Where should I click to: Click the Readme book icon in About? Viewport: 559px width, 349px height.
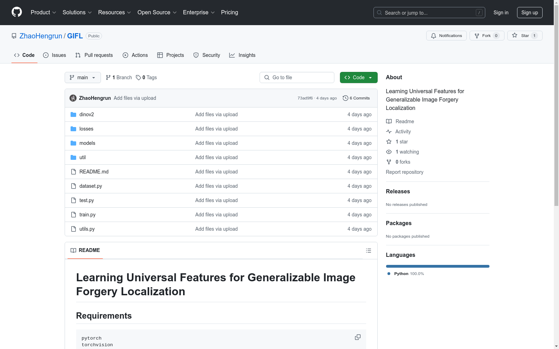tap(389, 121)
